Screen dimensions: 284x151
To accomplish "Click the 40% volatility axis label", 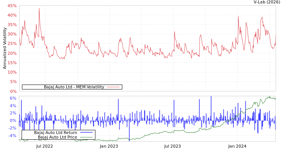I will coord(12,15).
